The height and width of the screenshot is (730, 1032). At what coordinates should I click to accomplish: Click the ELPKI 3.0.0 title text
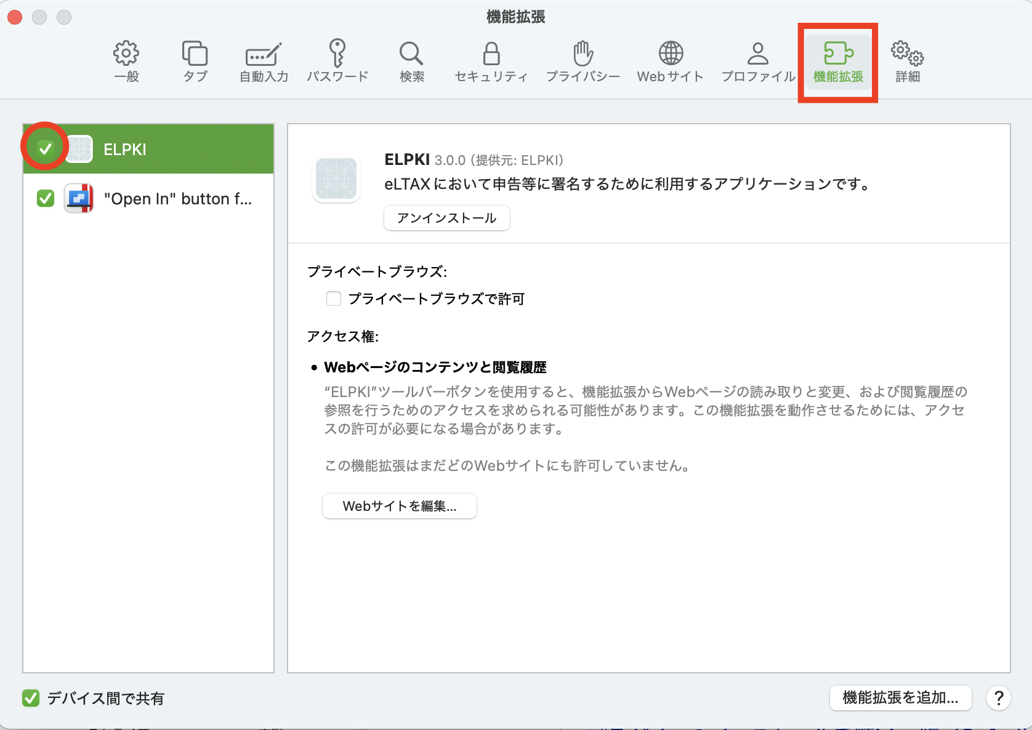(425, 160)
